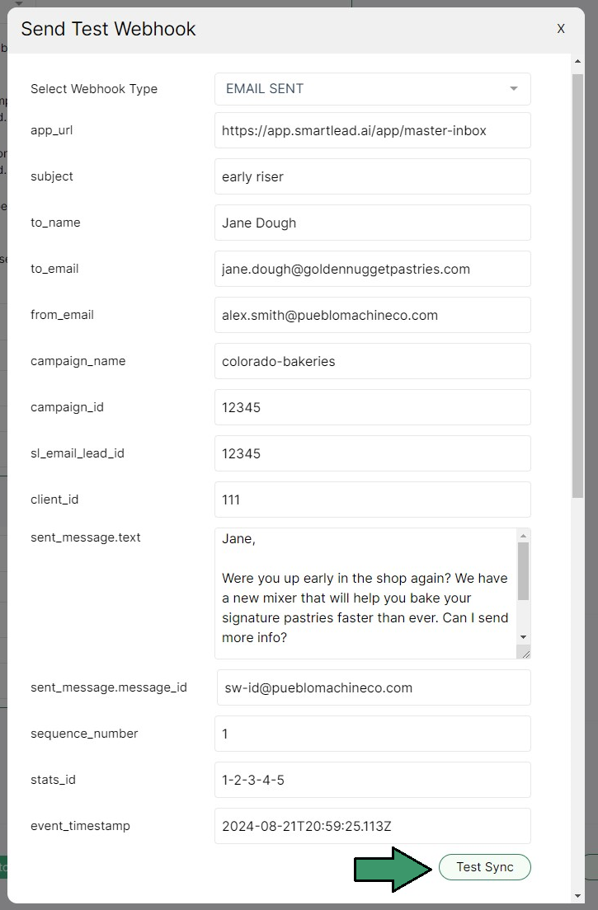Viewport: 598px width, 910px height.
Task: Close the Send Test Webhook dialog
Action: click(x=561, y=28)
